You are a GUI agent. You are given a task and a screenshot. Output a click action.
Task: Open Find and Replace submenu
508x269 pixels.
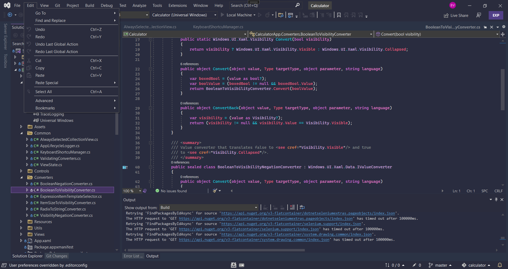pos(71,21)
